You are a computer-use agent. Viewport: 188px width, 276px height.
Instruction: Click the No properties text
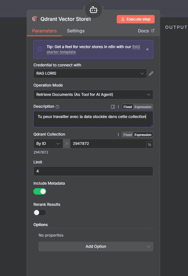tap(51, 235)
